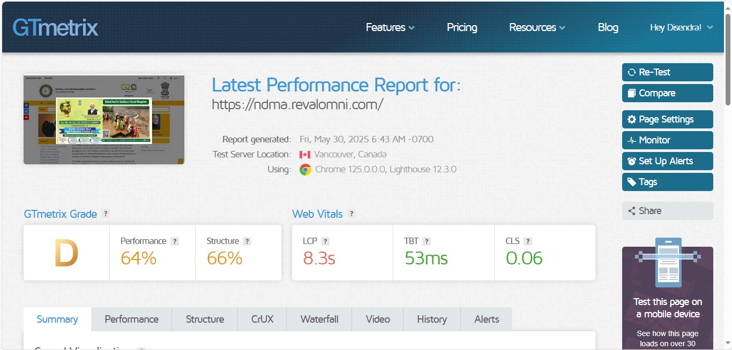732x350 pixels.
Task: Open the Performance score help icon
Action: point(175,241)
